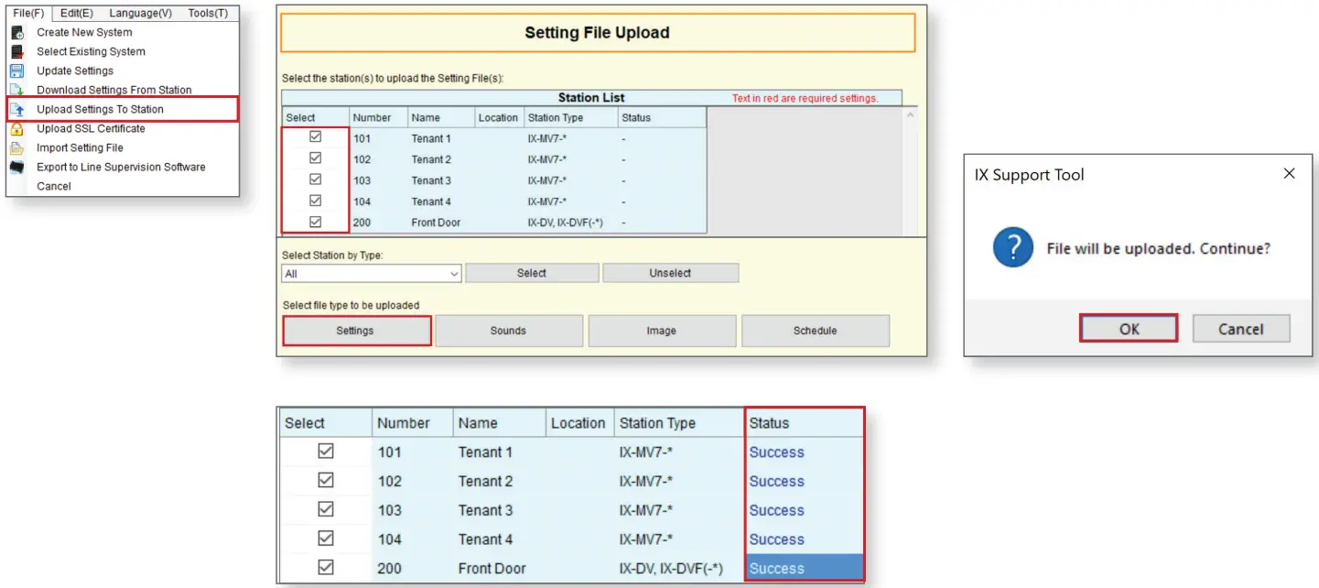Click the Upload SSL Certificate lock icon
The height and width of the screenshot is (588, 1319).
click(x=16, y=128)
